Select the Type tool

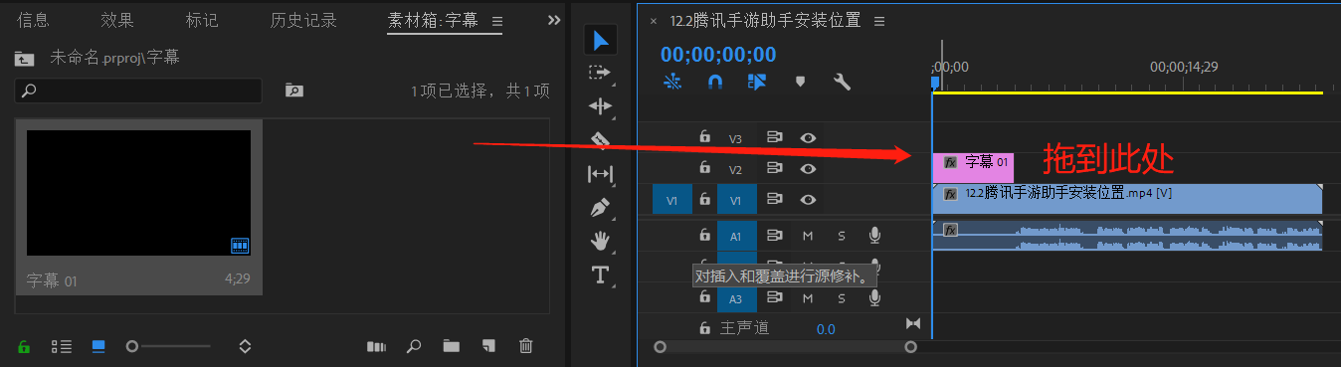coord(600,275)
